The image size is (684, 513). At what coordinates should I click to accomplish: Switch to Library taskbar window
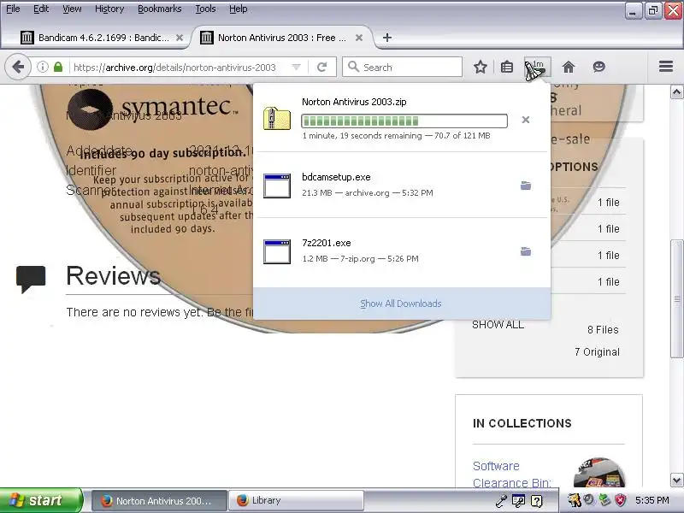pos(296,500)
